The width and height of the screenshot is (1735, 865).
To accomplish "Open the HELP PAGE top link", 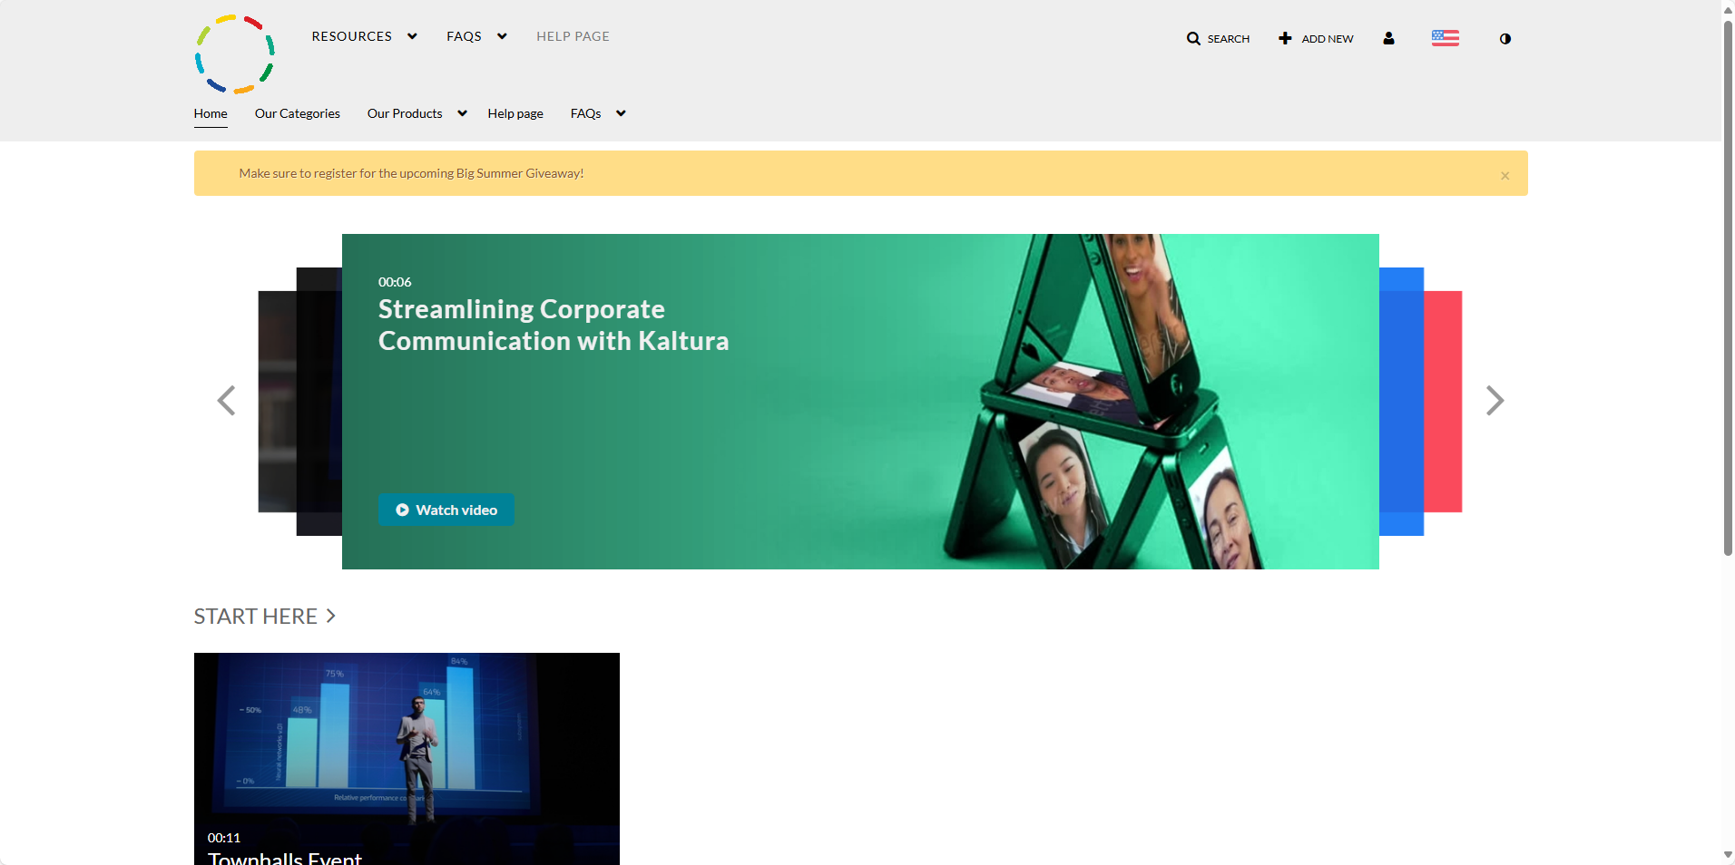I will pos(573,36).
